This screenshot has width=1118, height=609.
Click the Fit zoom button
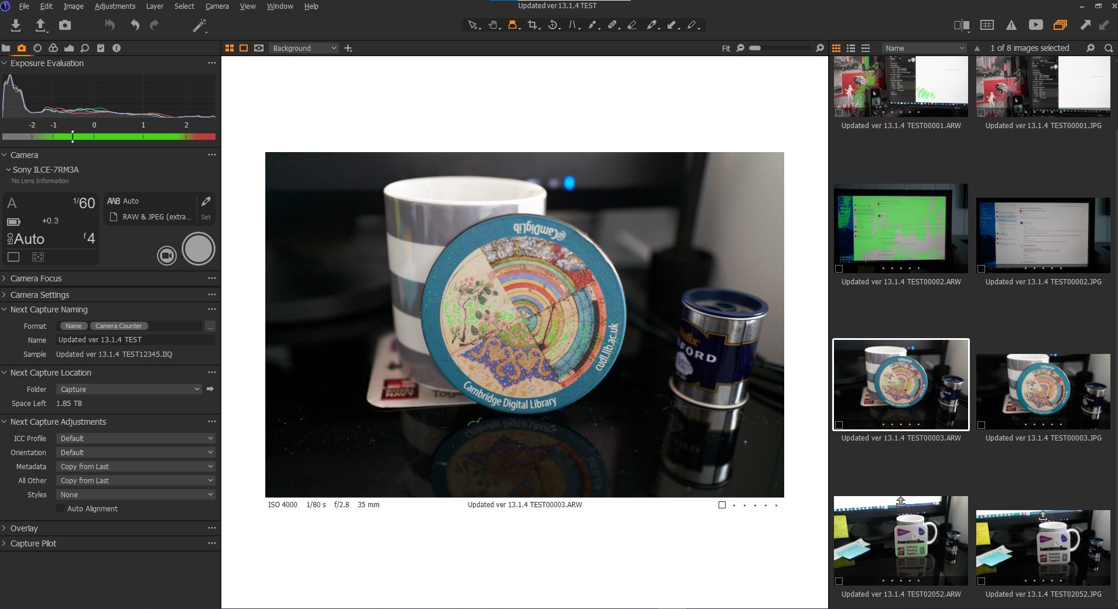click(x=726, y=49)
